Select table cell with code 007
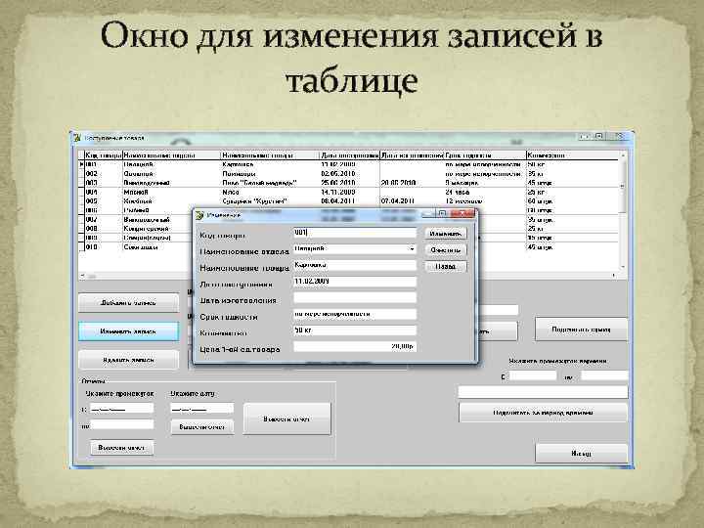Screen dimensions: 704x528 (x=104, y=220)
